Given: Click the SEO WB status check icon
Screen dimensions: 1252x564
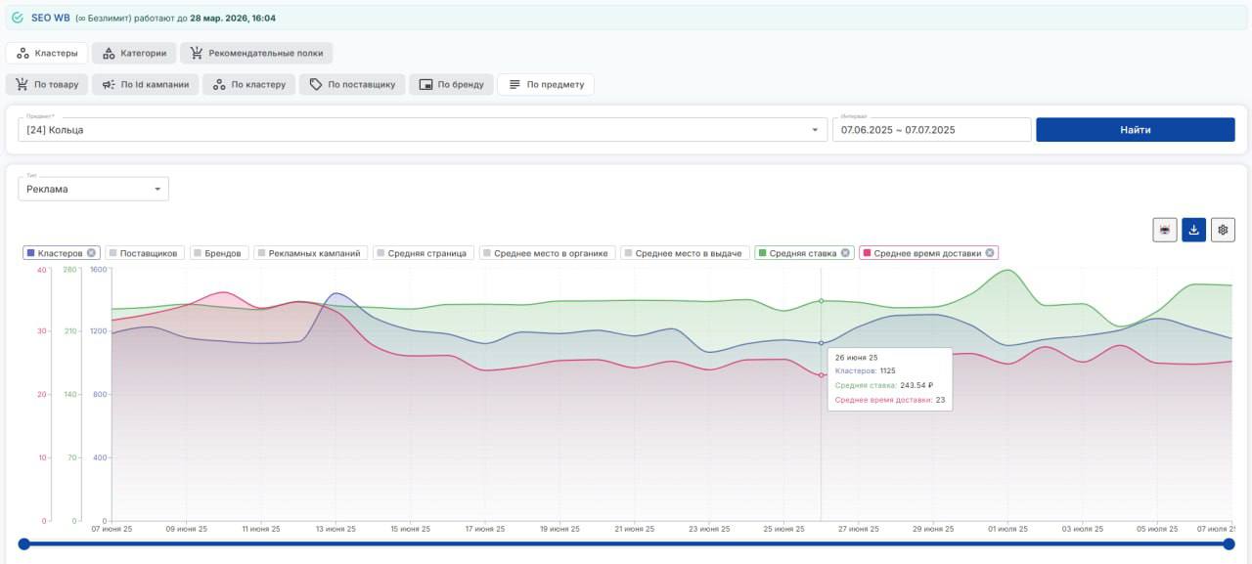Looking at the screenshot, I should pyautogui.click(x=18, y=18).
